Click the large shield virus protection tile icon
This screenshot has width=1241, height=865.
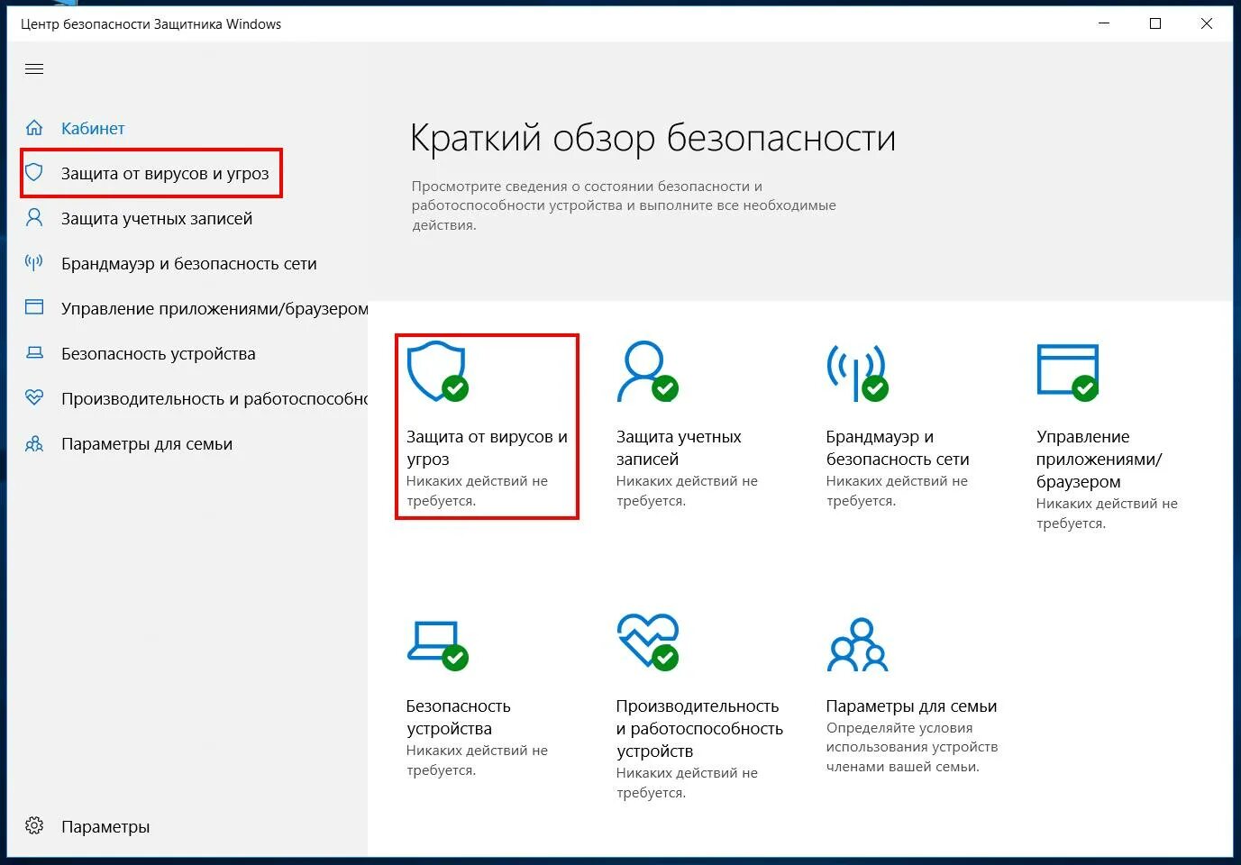click(437, 371)
